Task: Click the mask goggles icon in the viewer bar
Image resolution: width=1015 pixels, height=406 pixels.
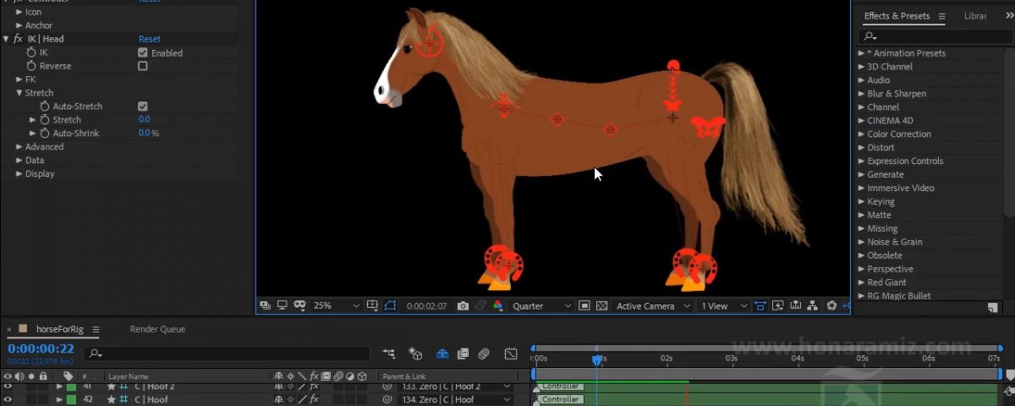Action: [299, 305]
